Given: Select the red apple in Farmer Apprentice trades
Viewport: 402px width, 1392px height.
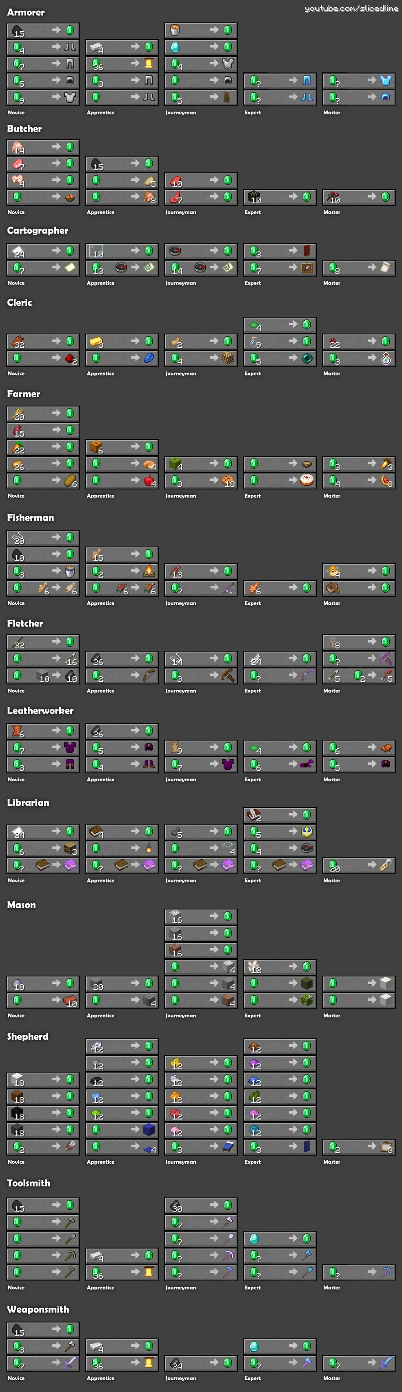Looking at the screenshot, I should coord(149,480).
